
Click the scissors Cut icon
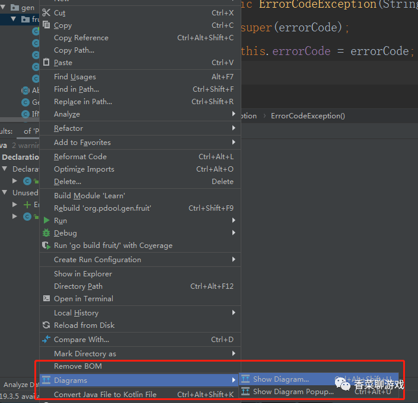(46, 12)
